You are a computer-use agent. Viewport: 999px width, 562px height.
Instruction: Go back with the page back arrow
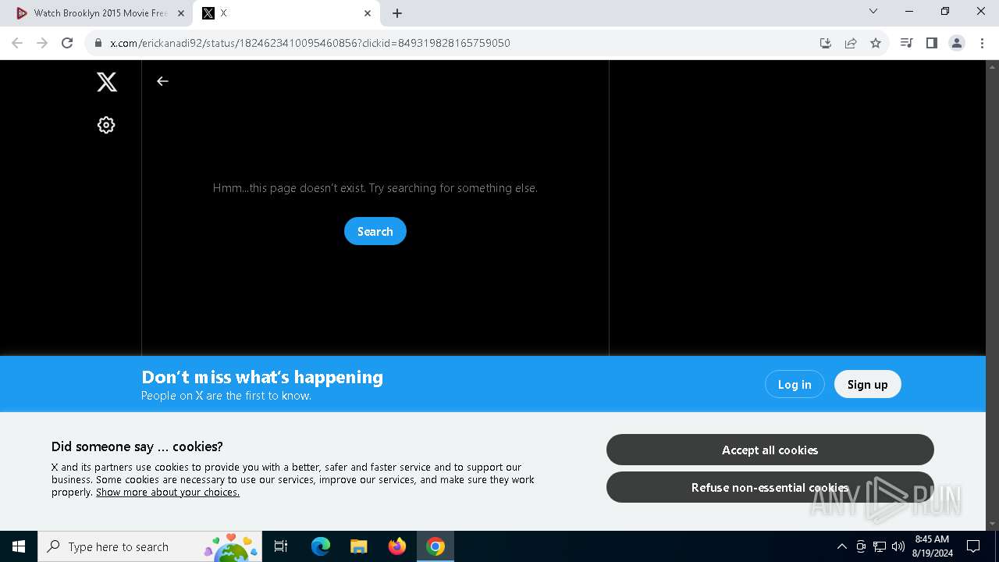click(162, 81)
